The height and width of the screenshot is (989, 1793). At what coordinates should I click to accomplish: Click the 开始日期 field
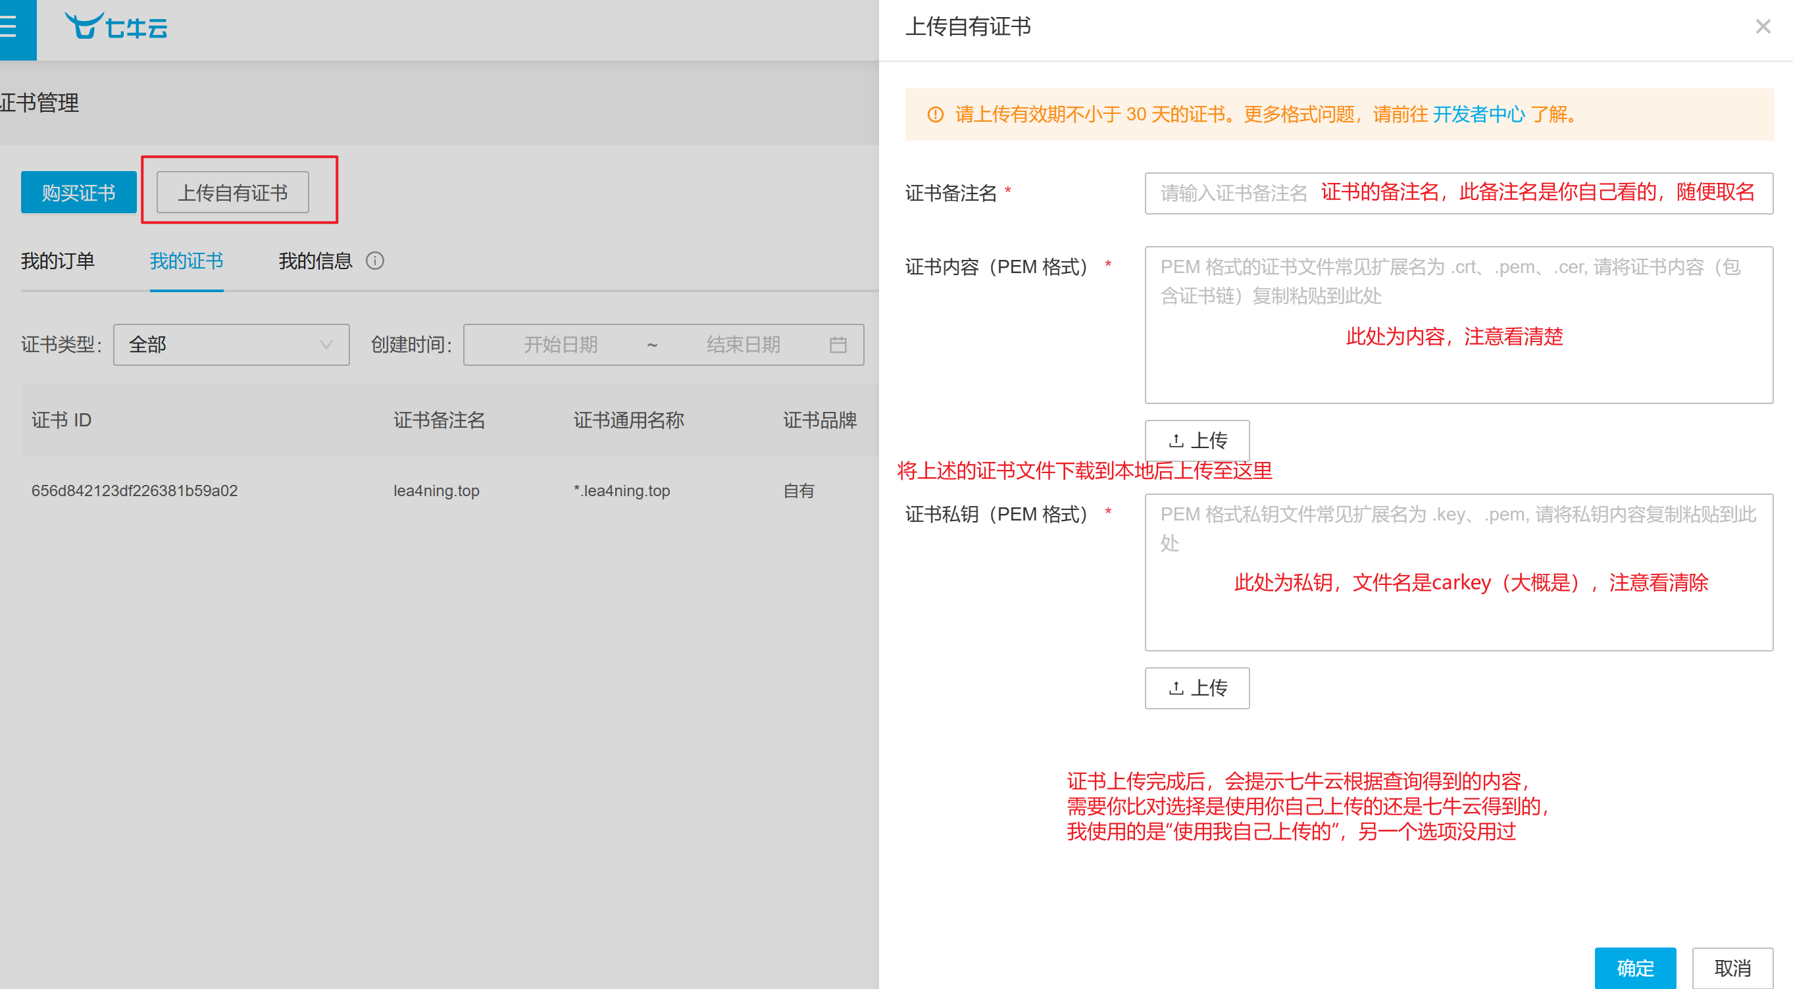[561, 345]
